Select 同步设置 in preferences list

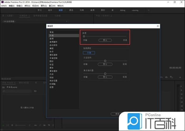[x=53, y=81]
